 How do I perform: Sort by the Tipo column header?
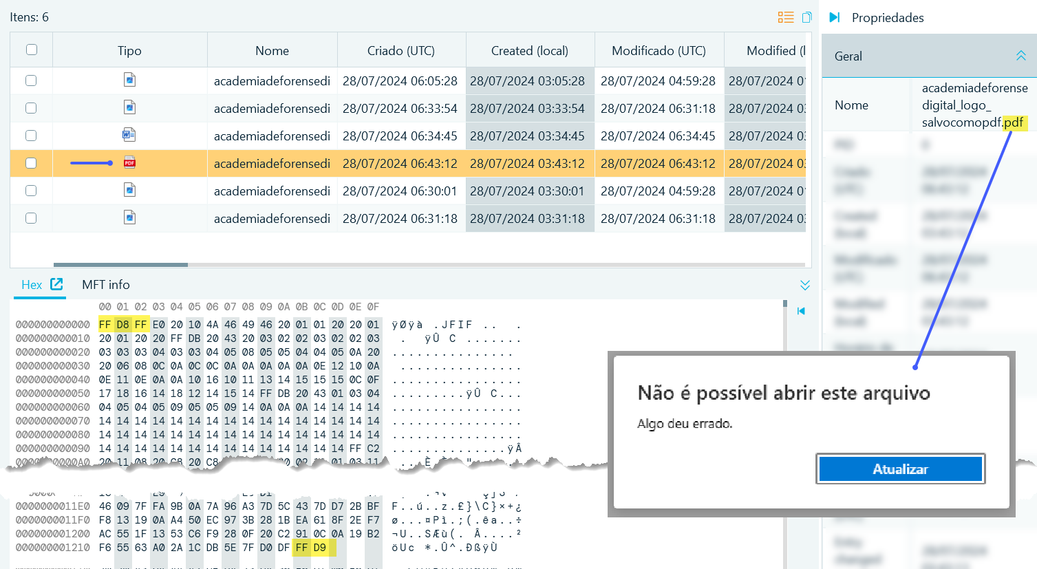pyautogui.click(x=129, y=50)
